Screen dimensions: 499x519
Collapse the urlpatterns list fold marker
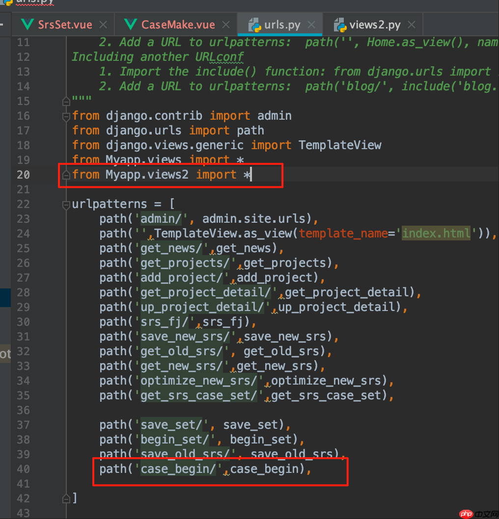point(66,205)
